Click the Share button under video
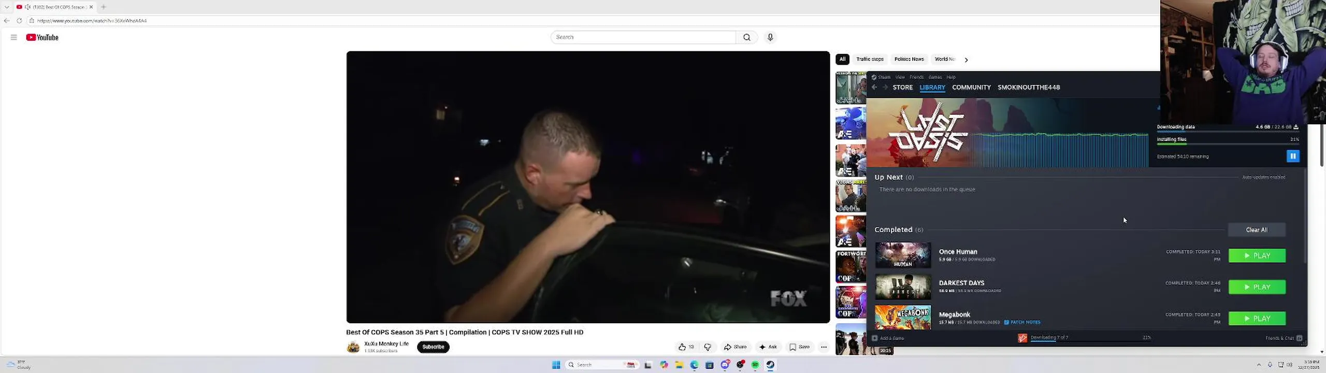 (x=735, y=347)
